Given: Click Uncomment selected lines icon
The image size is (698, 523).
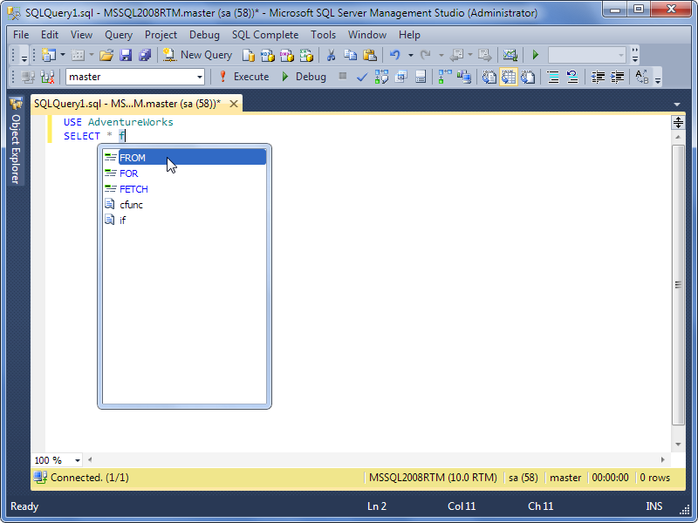Looking at the screenshot, I should (x=572, y=77).
